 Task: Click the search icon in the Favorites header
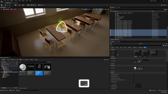(17, 62)
